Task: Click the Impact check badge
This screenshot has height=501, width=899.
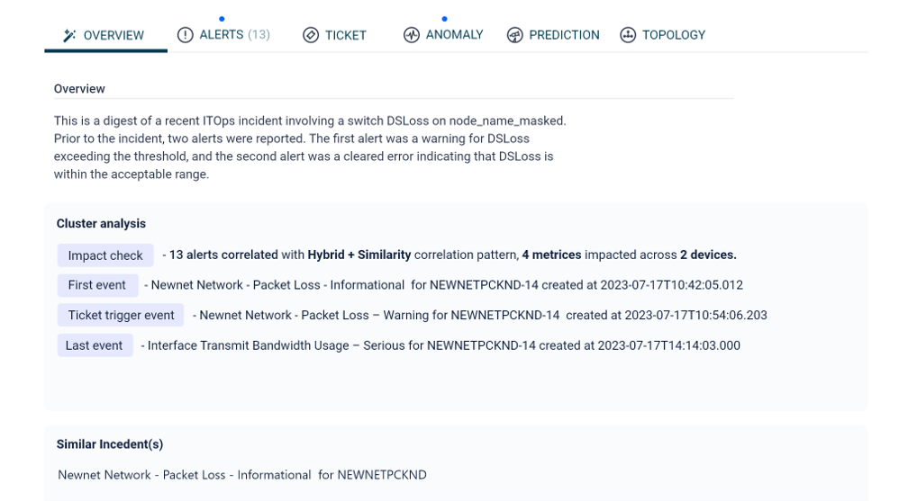Action: pyautogui.click(x=105, y=255)
